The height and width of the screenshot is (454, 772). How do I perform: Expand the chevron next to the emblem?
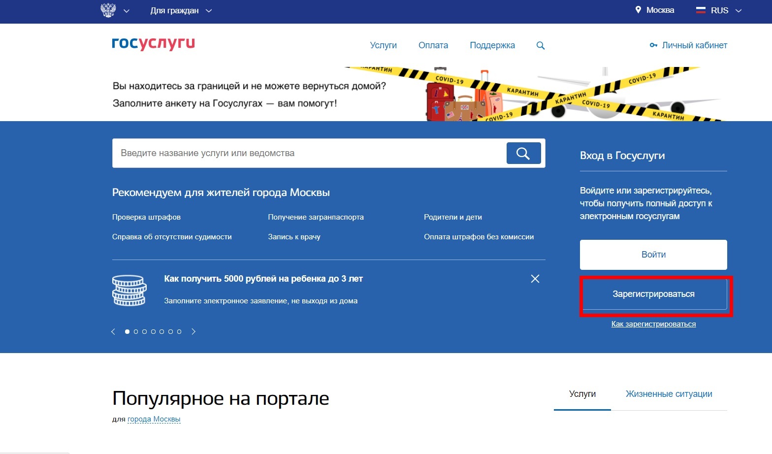coord(127,11)
